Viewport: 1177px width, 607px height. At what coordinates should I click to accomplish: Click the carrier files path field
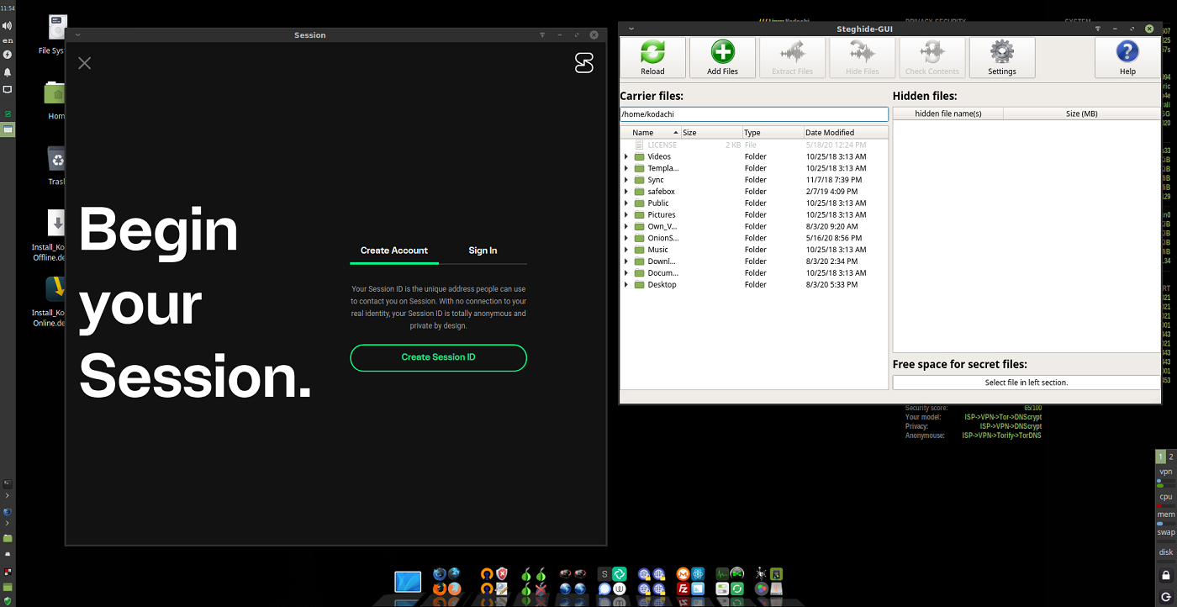coord(753,113)
